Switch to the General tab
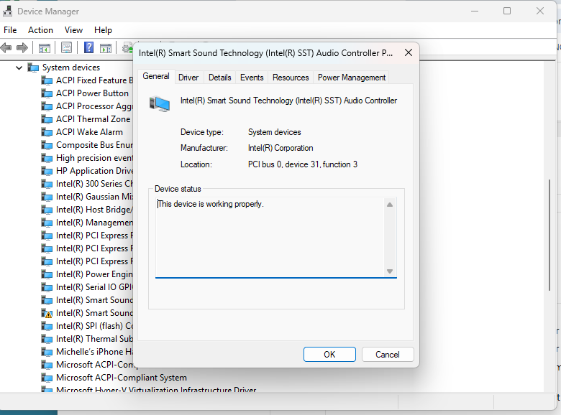 156,76
